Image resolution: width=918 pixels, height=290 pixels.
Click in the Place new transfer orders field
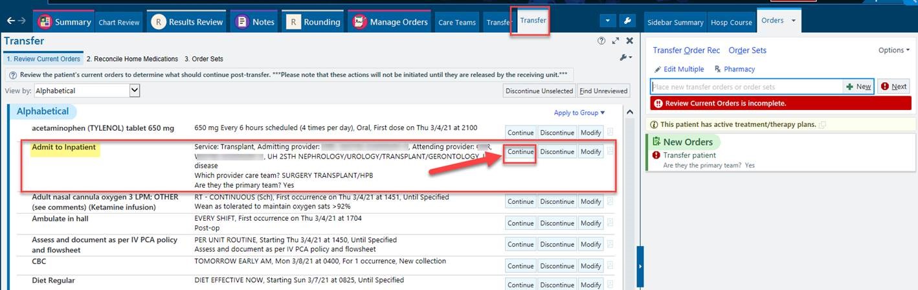point(746,87)
